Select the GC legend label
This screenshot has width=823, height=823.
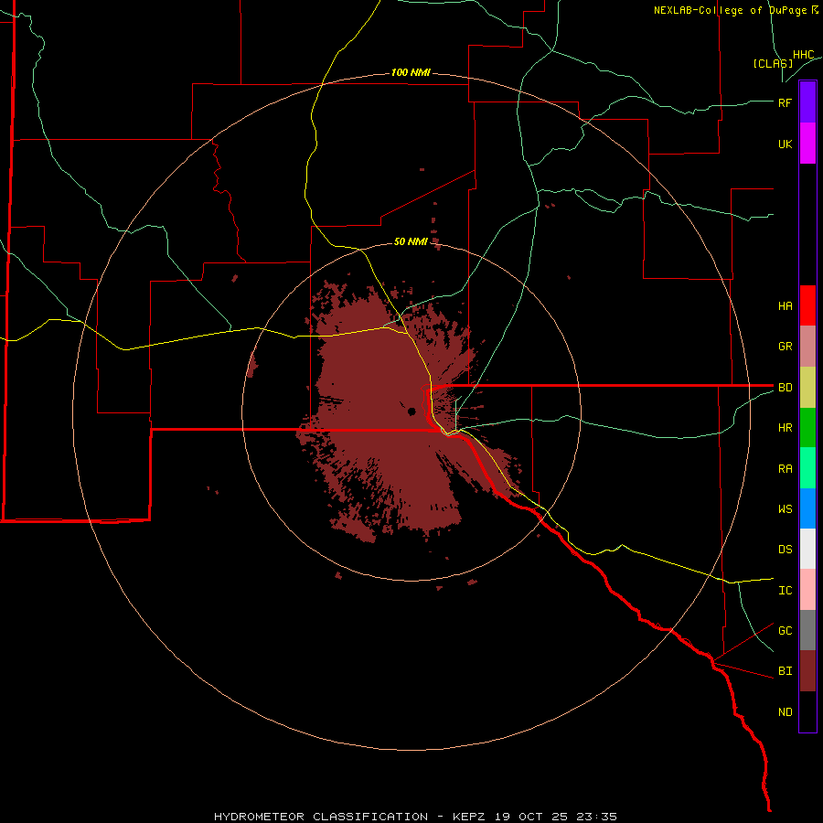click(785, 631)
